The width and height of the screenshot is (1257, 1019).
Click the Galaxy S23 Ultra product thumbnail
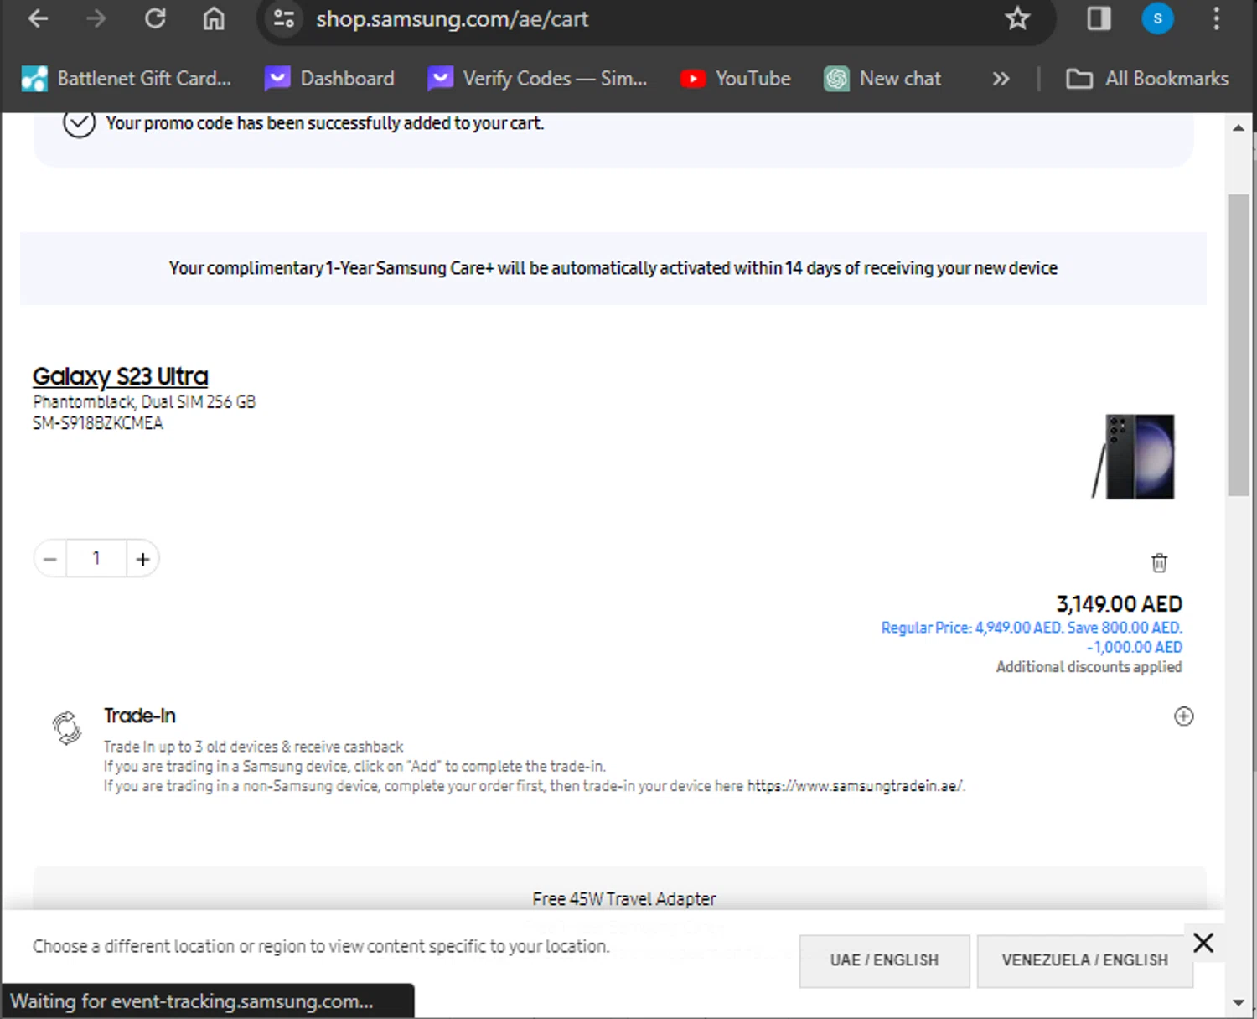tap(1134, 457)
